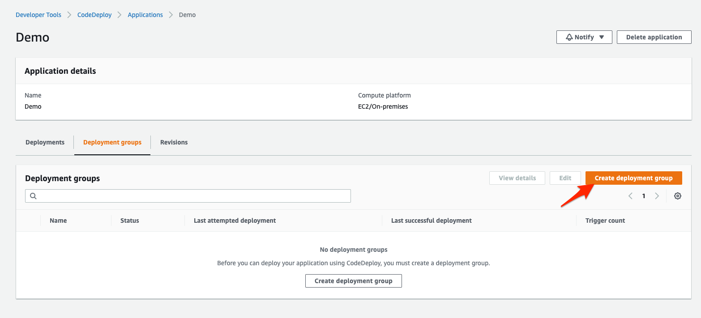Viewport: 701px width, 318px height.
Task: Sort by the Name column header
Action: tap(58, 220)
